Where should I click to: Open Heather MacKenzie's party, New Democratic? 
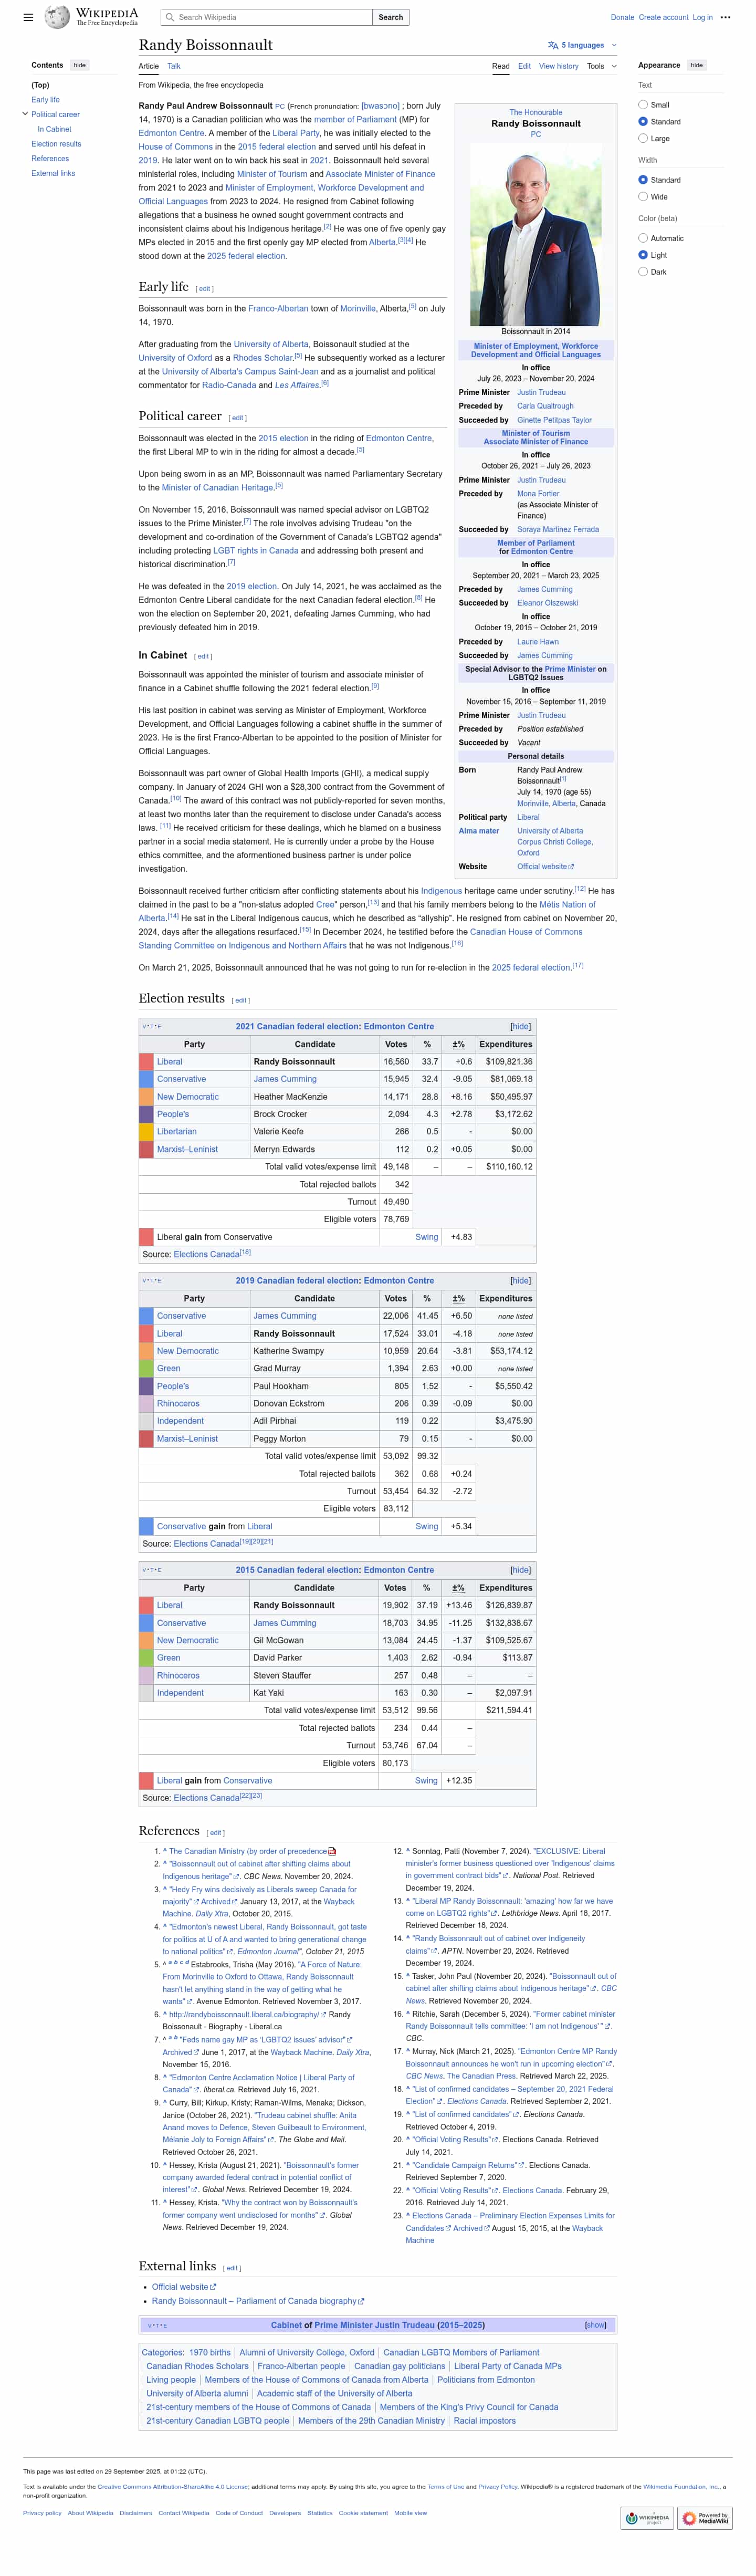187,1097
